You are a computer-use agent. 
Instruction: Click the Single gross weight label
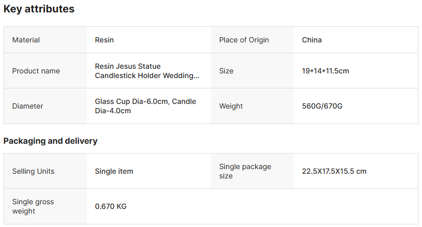(x=33, y=206)
